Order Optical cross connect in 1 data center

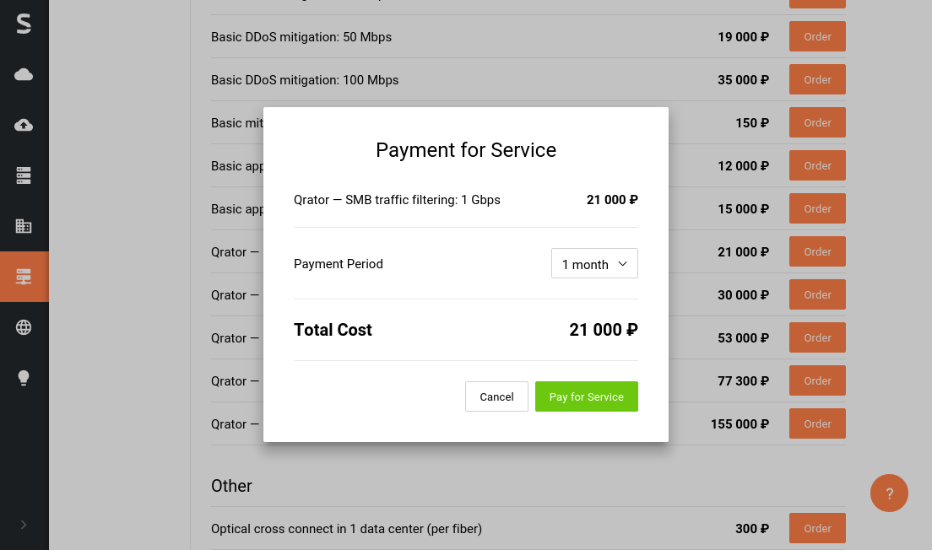(x=817, y=528)
